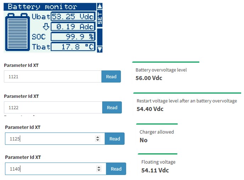Read parameter 1121

pyautogui.click(x=111, y=76)
